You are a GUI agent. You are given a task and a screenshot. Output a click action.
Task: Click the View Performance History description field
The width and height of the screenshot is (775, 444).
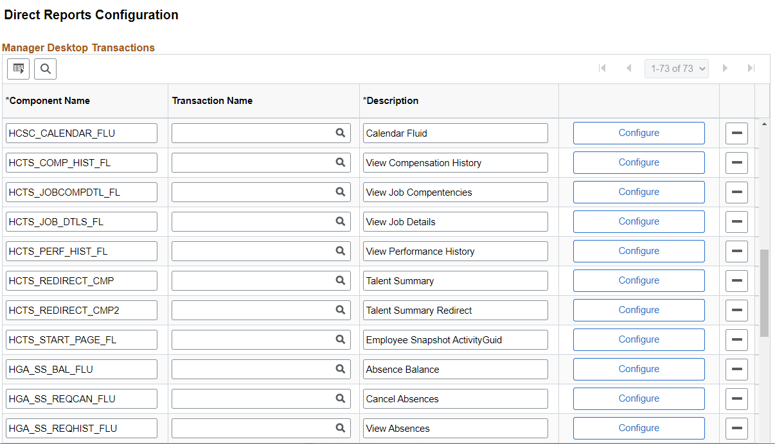tap(455, 251)
